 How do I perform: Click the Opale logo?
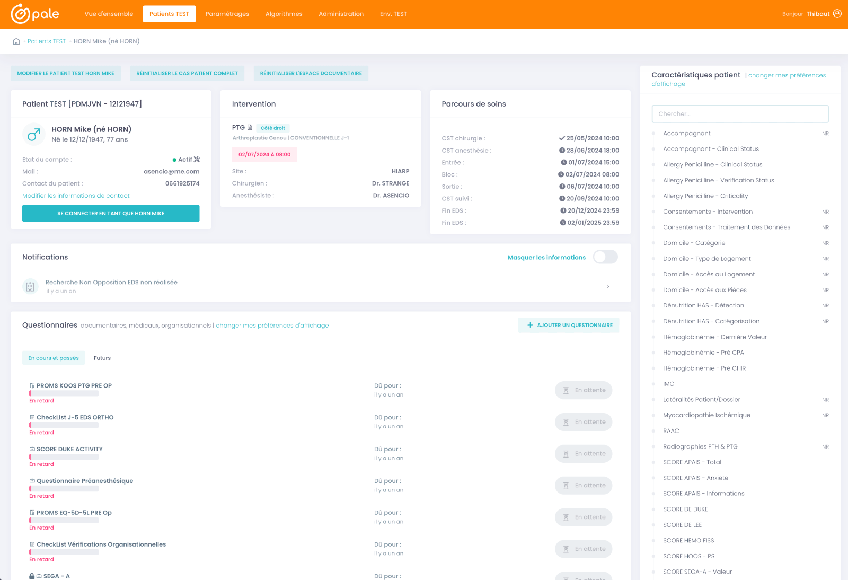coord(35,14)
